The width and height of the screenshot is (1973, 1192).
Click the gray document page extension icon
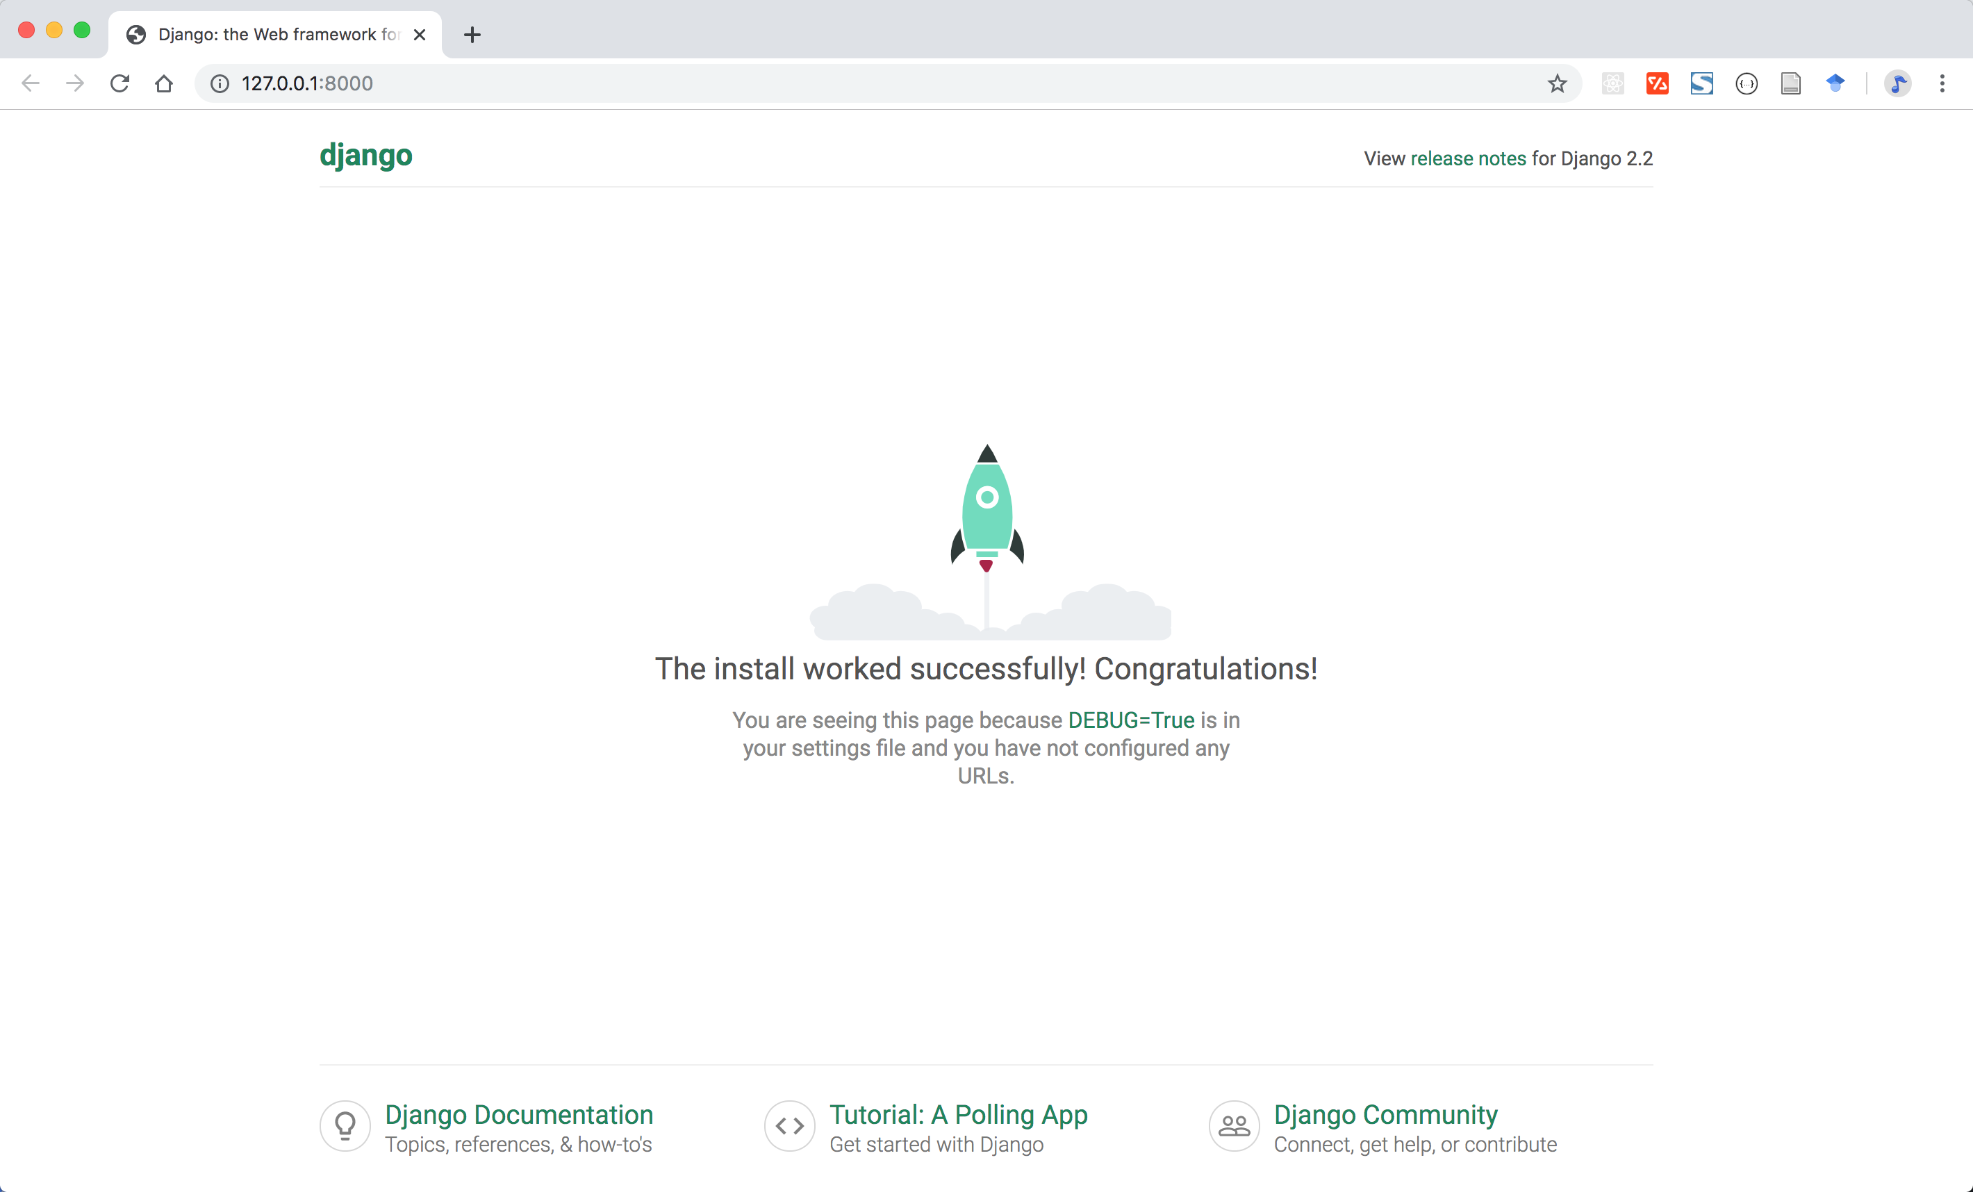coord(1790,83)
